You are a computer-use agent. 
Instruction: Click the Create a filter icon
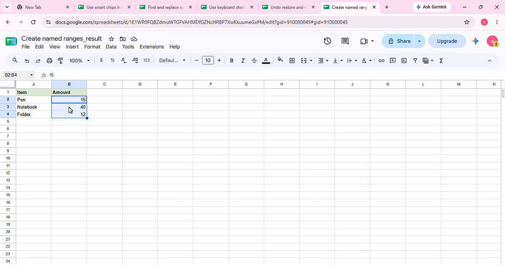click(x=415, y=61)
